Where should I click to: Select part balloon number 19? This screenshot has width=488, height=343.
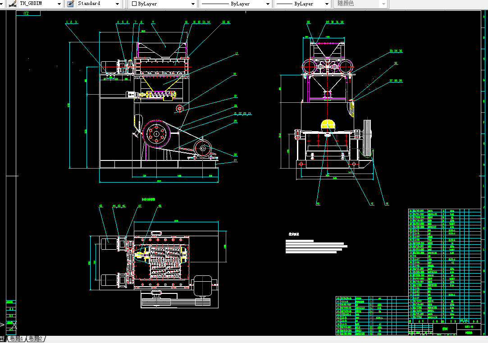point(235,96)
